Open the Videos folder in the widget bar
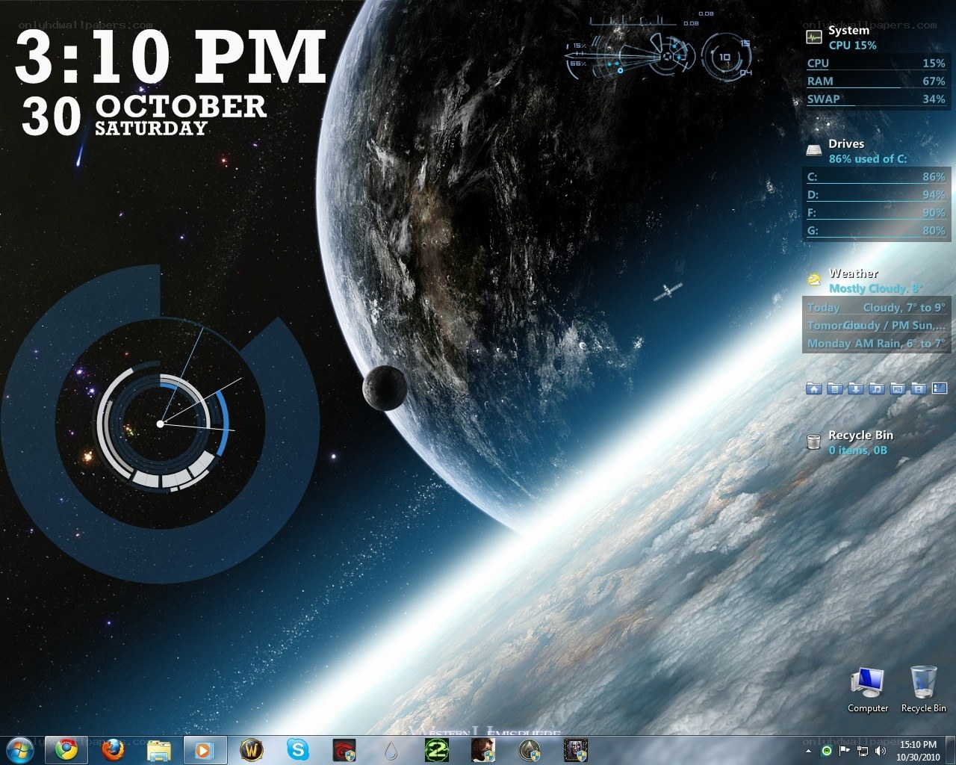 click(x=919, y=388)
